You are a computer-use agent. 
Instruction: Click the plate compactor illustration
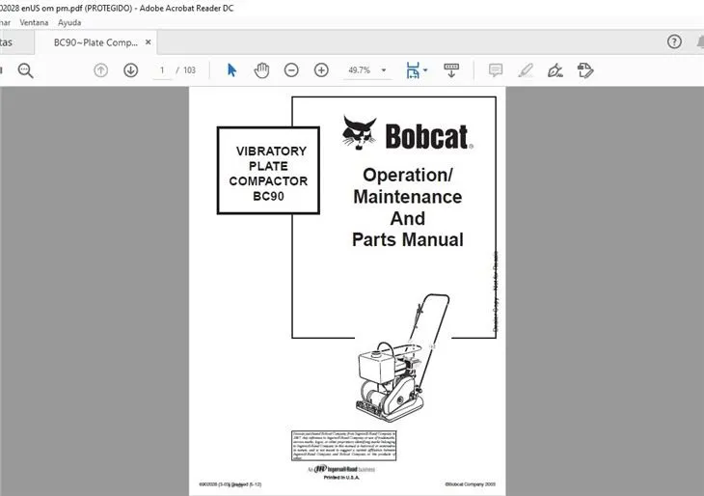click(403, 357)
